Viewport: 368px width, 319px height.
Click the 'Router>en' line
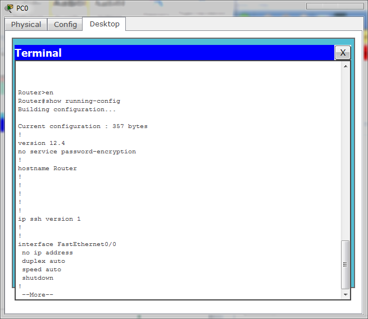pyautogui.click(x=35, y=93)
